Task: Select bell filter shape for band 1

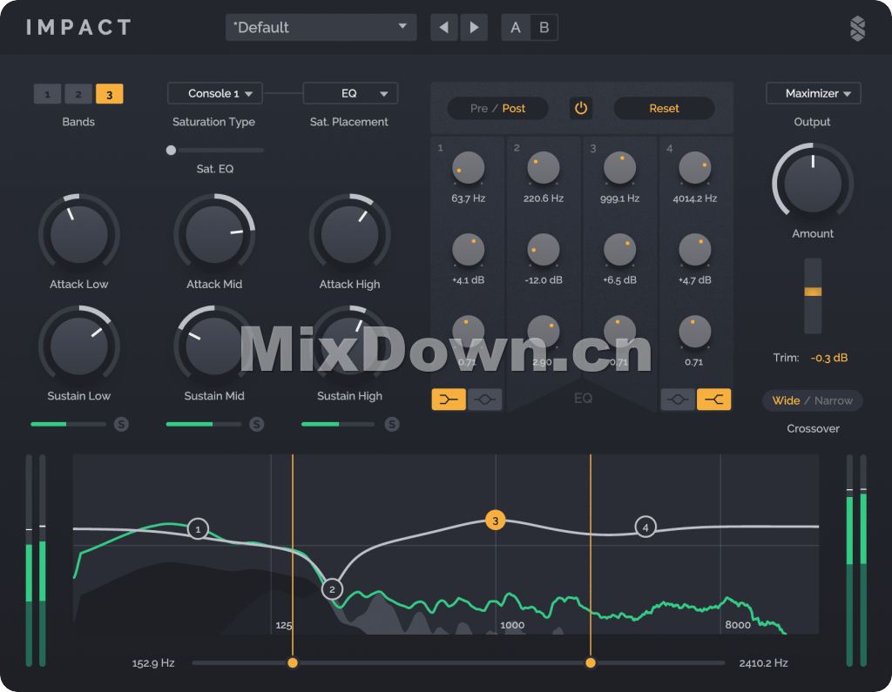Action: (x=484, y=400)
